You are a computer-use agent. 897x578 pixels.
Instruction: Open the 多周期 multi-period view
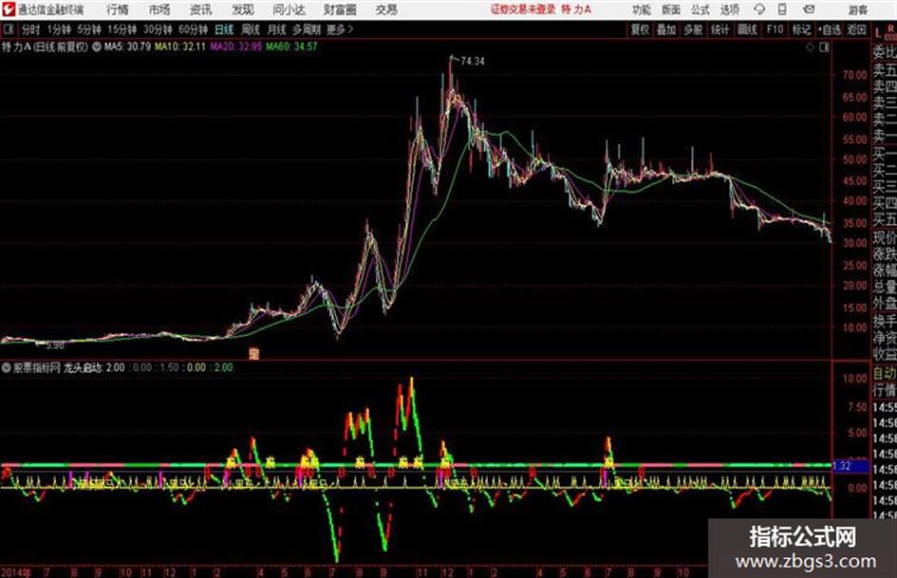(307, 29)
